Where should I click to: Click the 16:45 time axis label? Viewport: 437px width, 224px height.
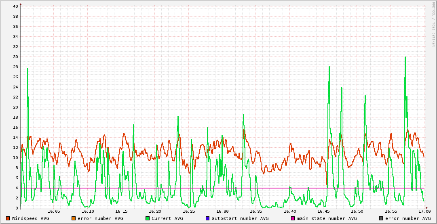[x=323, y=211]
